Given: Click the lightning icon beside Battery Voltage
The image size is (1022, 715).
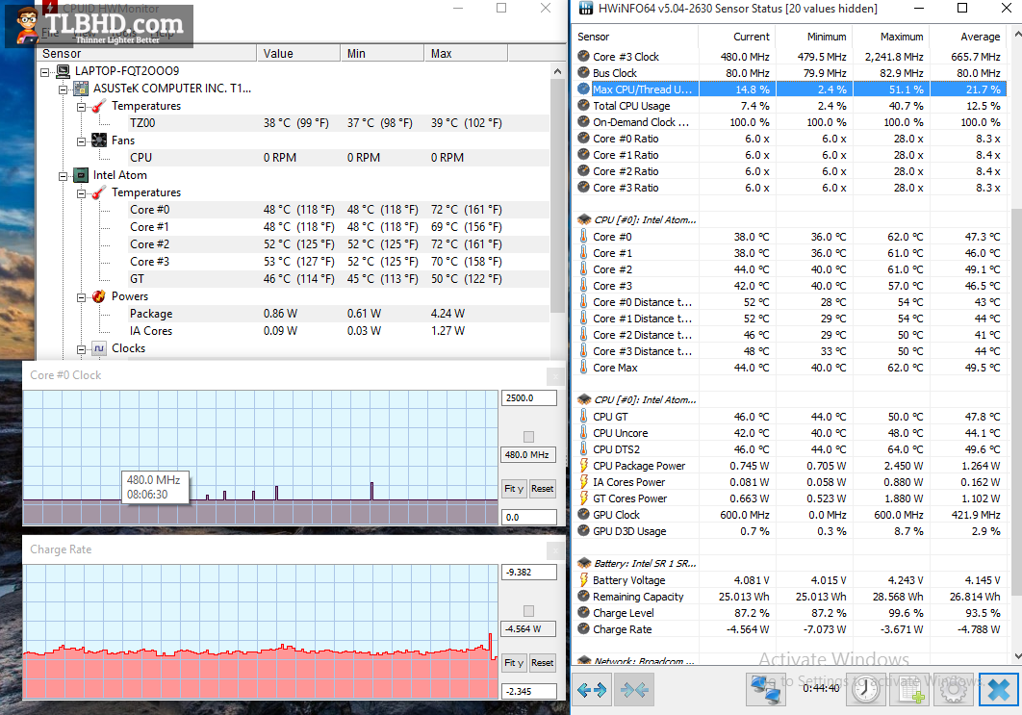Looking at the screenshot, I should click(584, 579).
